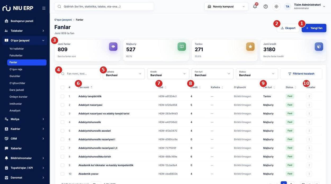The image size is (331, 184).
Task: Open the Navoiy kampusi campus dropdown
Action: coord(226,6)
